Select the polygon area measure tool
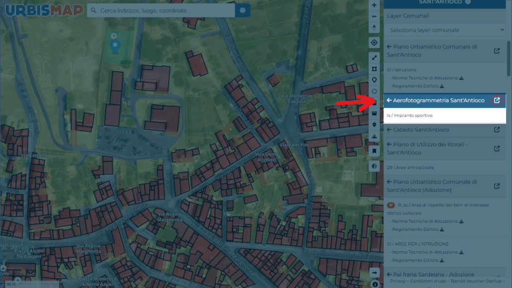The height and width of the screenshot is (288, 512). (x=374, y=69)
